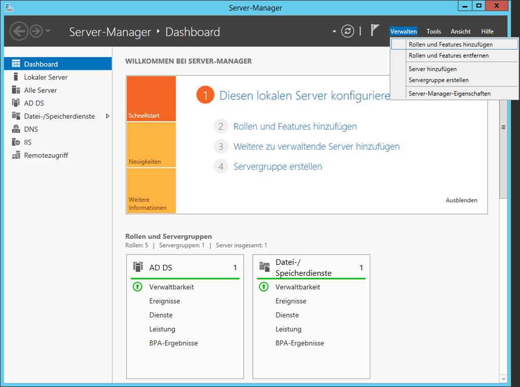
Task: Open Dienste in Datei-/Speicherdienste tile
Action: [x=287, y=315]
